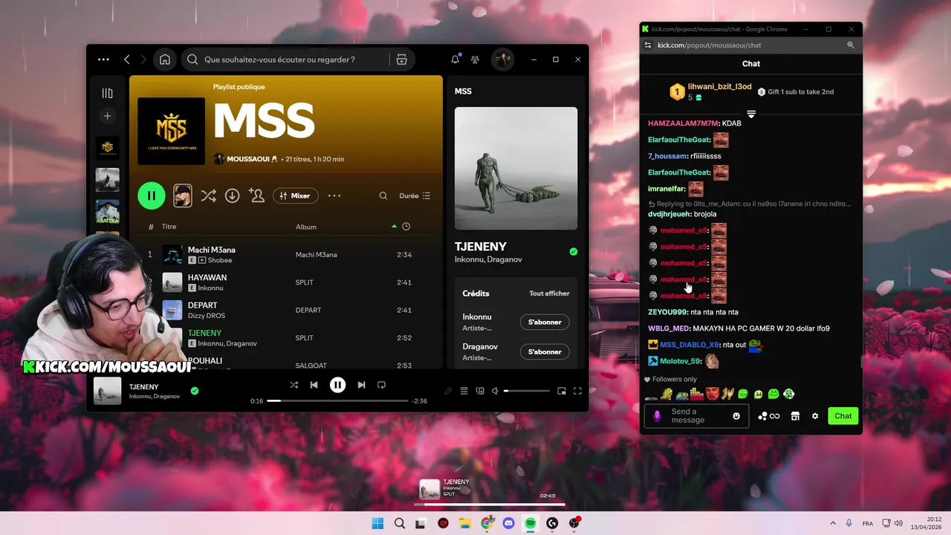Image resolution: width=951 pixels, height=535 pixels.
Task: Toggle liked checkmark in now playing bar
Action: (x=195, y=391)
